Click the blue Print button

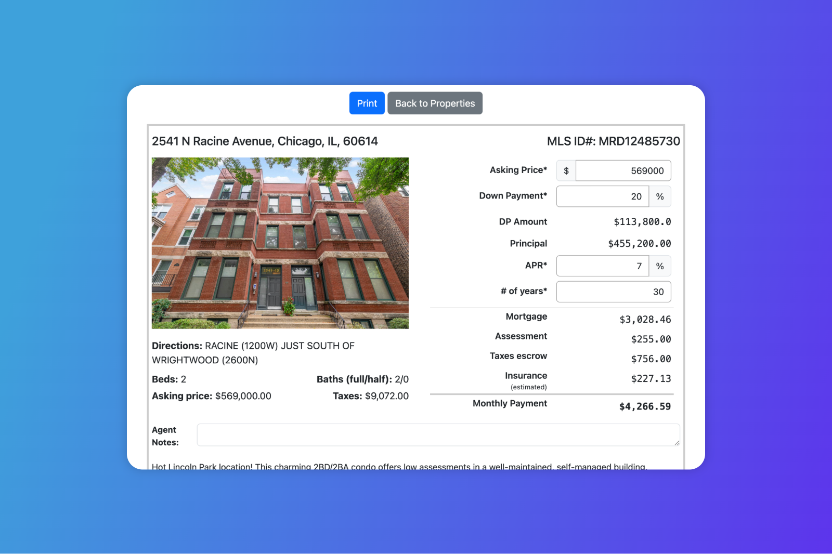(x=367, y=103)
